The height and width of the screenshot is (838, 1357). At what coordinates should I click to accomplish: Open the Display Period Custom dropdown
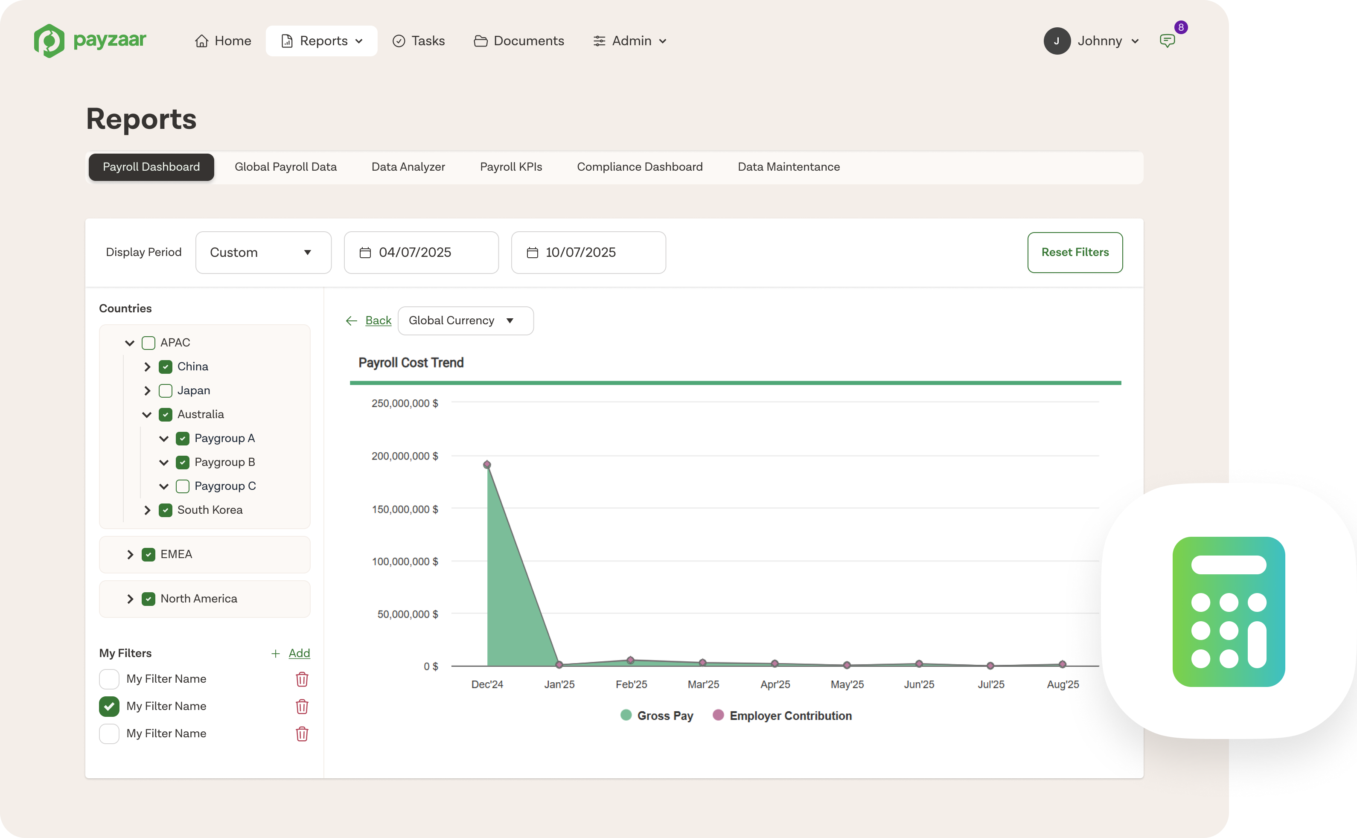pyautogui.click(x=263, y=253)
